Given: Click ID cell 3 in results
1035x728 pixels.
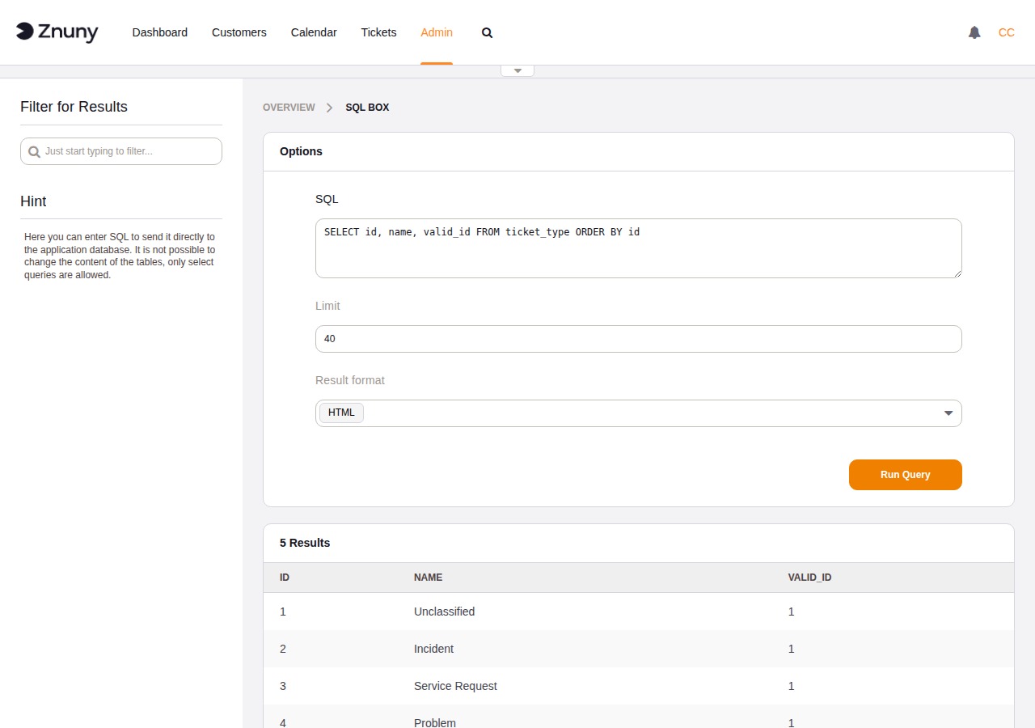Looking at the screenshot, I should [283, 686].
